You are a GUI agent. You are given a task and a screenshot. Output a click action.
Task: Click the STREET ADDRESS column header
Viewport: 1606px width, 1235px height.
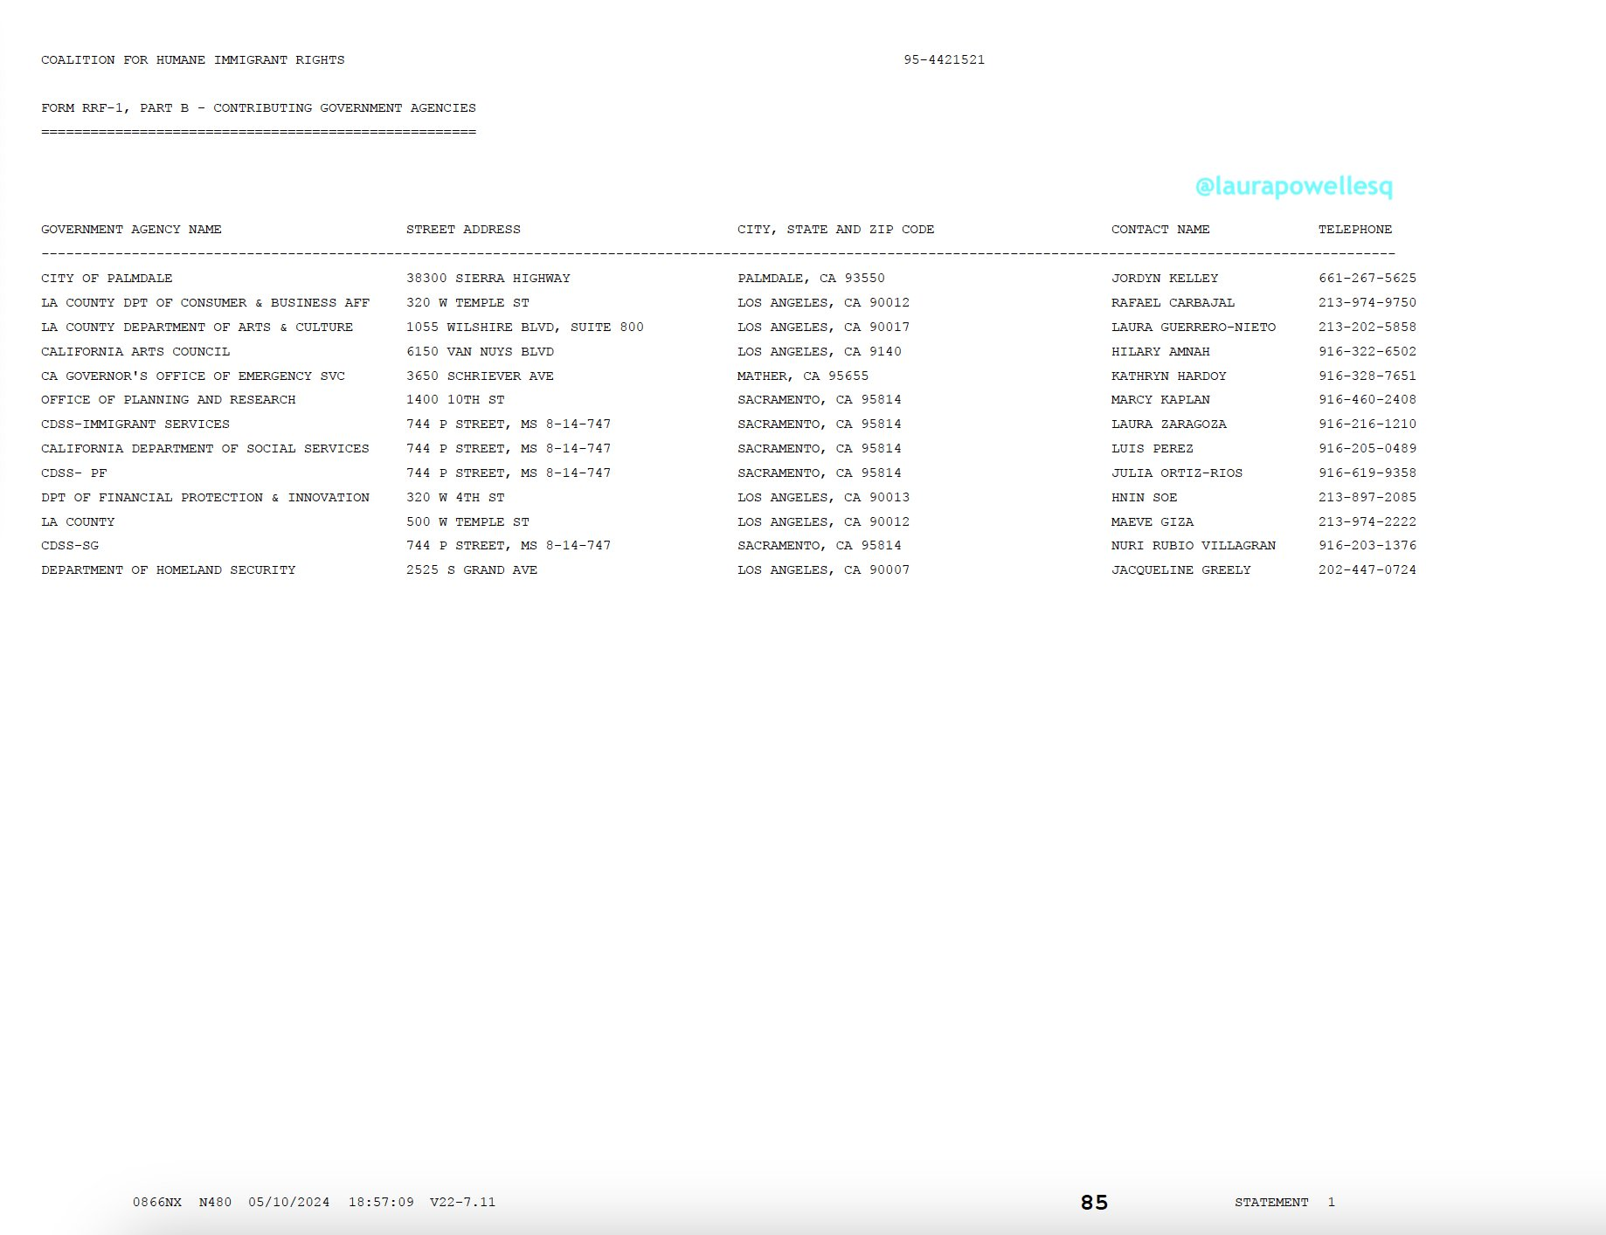(463, 230)
